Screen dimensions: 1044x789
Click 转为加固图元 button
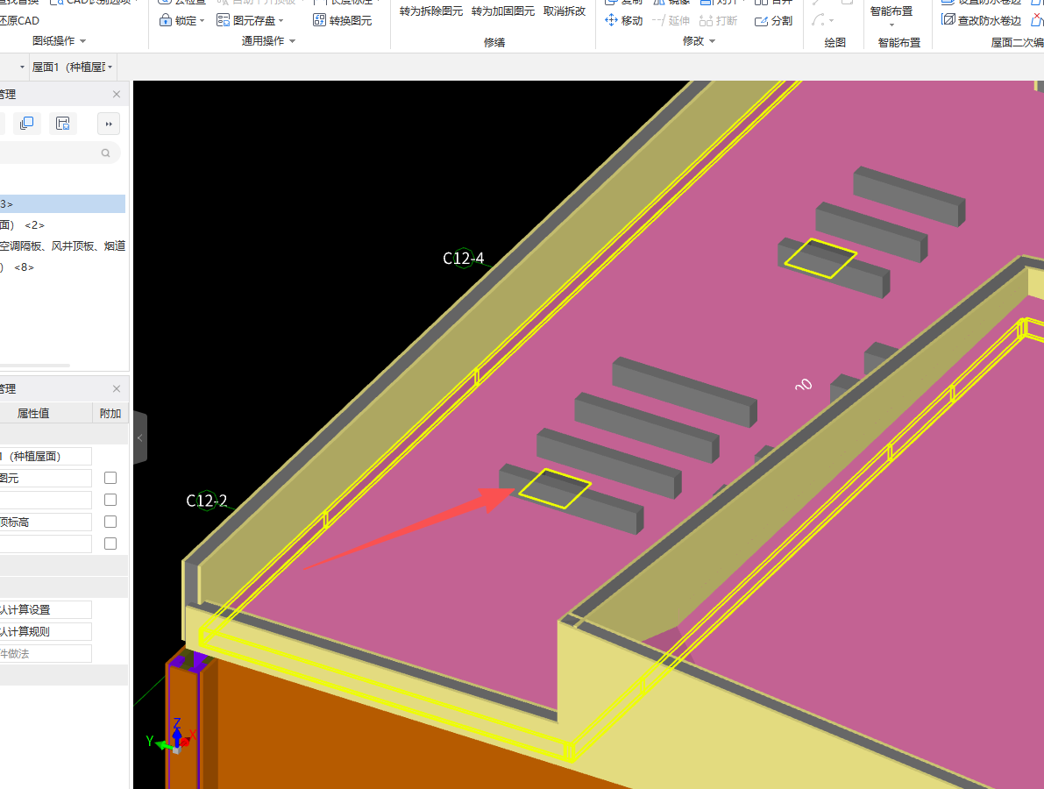tap(502, 11)
